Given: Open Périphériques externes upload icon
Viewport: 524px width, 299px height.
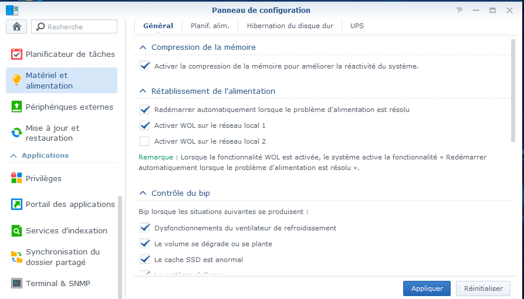Looking at the screenshot, I should [16, 107].
